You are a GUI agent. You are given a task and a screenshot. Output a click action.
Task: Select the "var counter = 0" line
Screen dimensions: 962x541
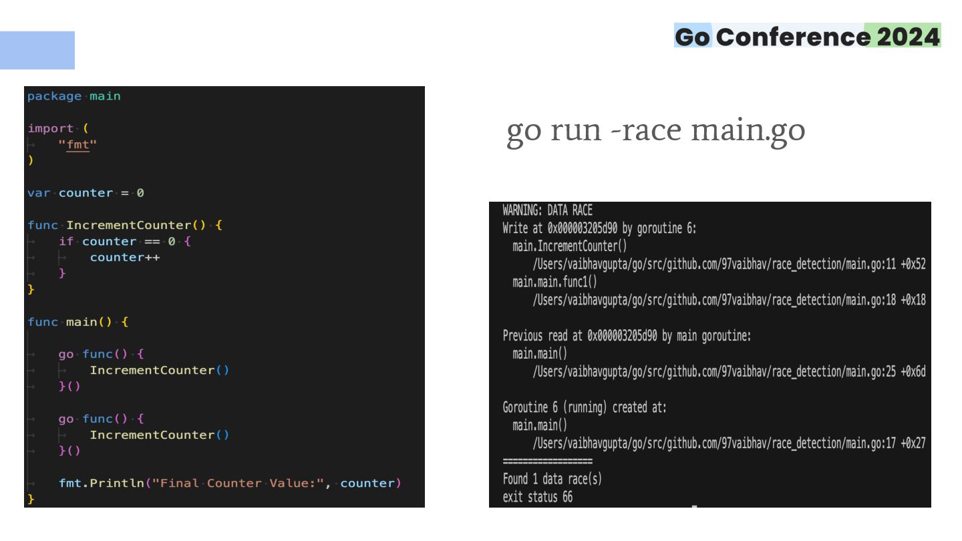(x=86, y=193)
